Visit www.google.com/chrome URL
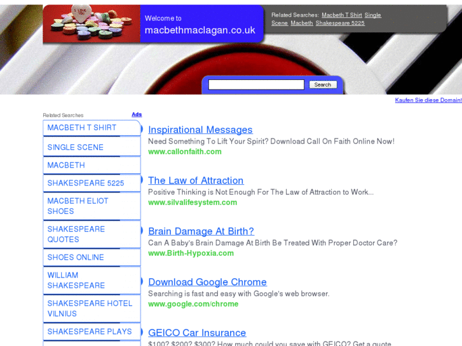462x346 pixels. [x=193, y=304]
